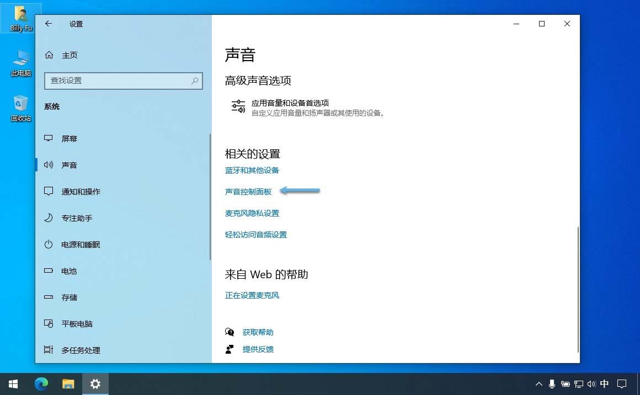Open 麦克风隐私设置 microphone privacy
Viewport: 640px width, 395px height.
[x=252, y=213]
